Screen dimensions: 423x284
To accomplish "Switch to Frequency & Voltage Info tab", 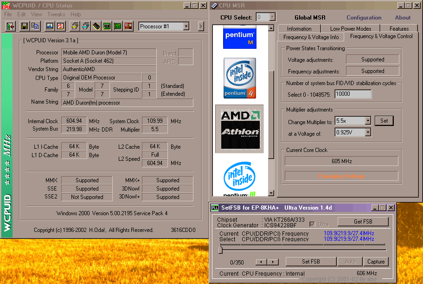I will [x=311, y=37].
